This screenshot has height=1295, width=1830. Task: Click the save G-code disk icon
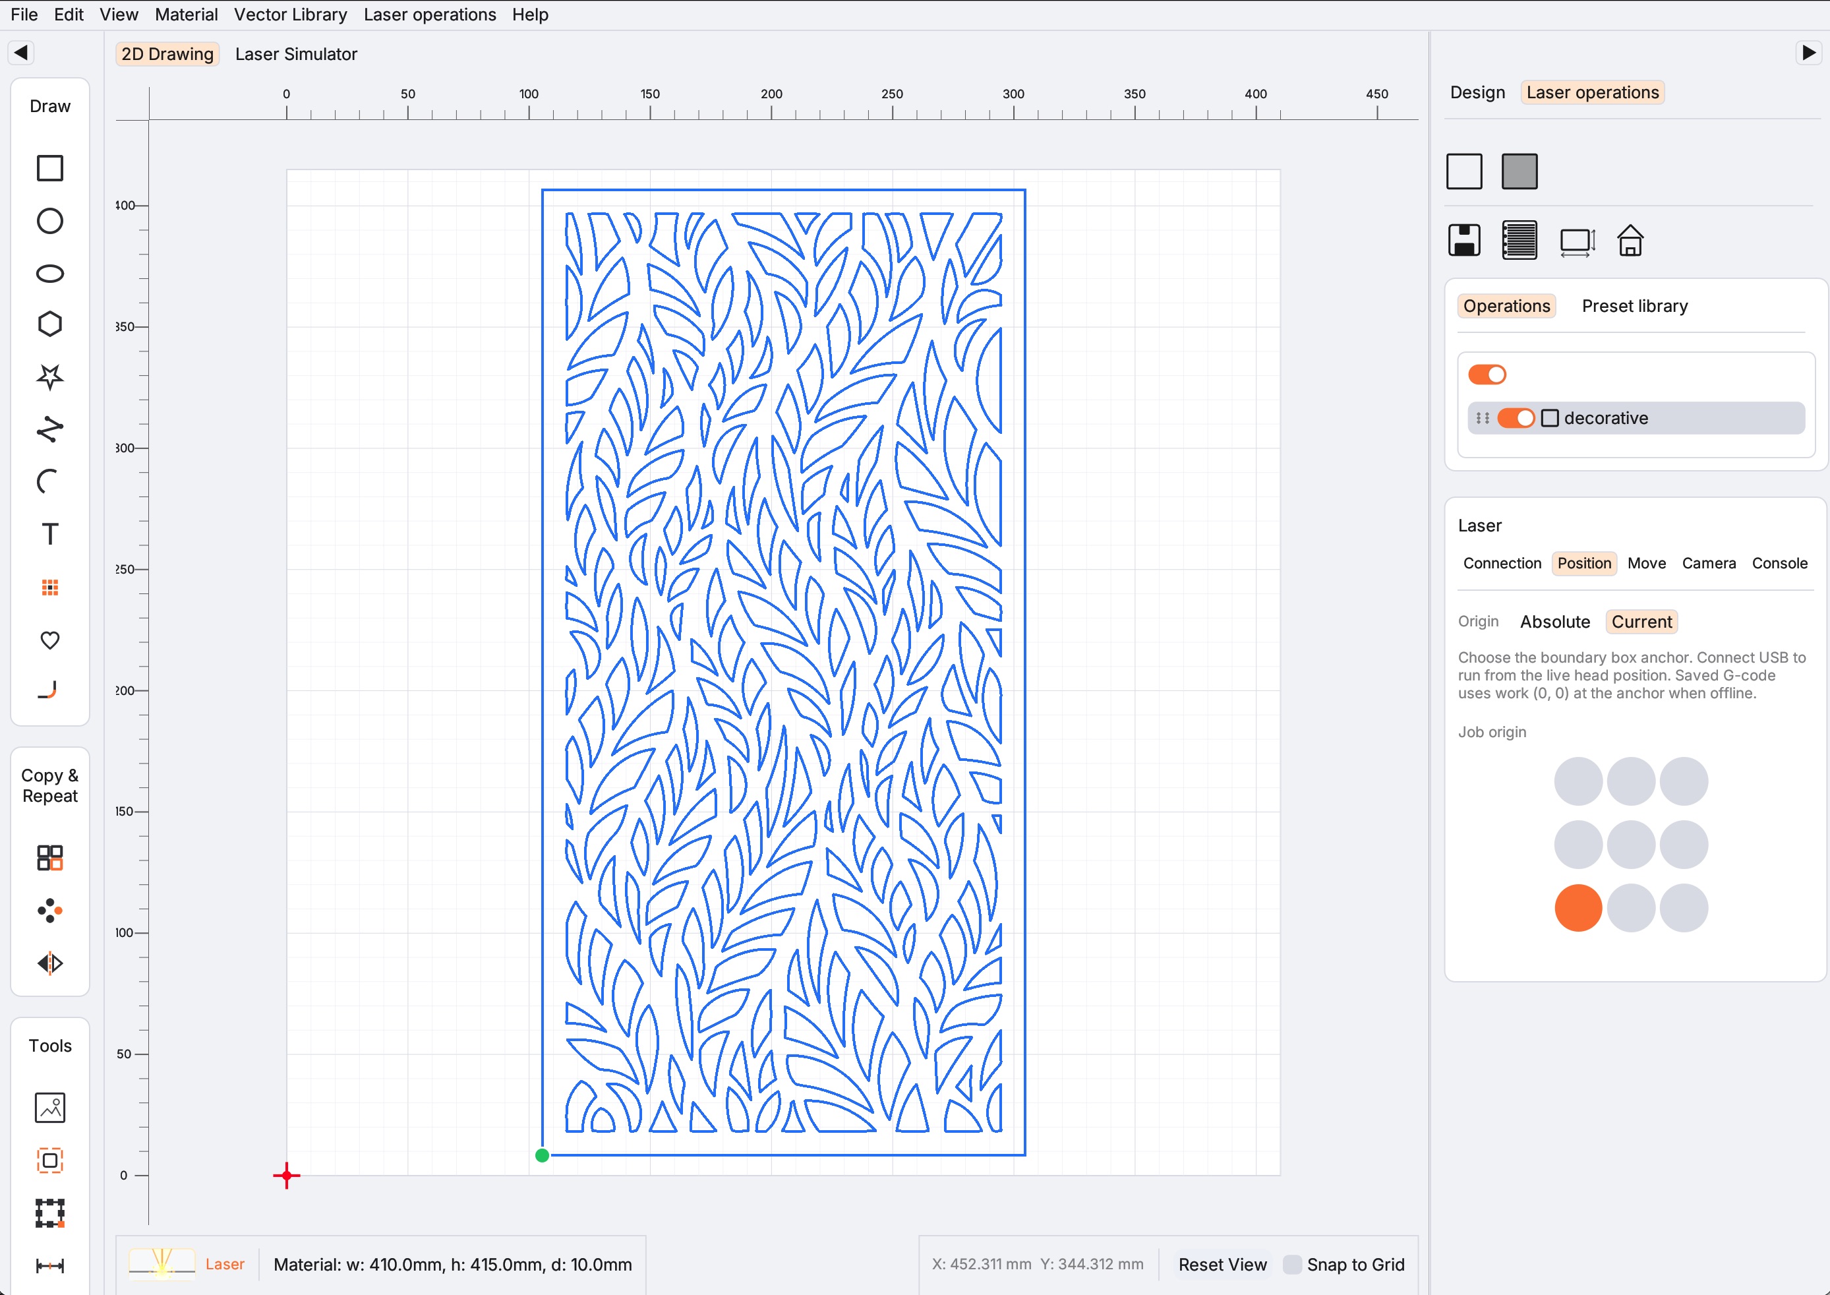[x=1464, y=240]
